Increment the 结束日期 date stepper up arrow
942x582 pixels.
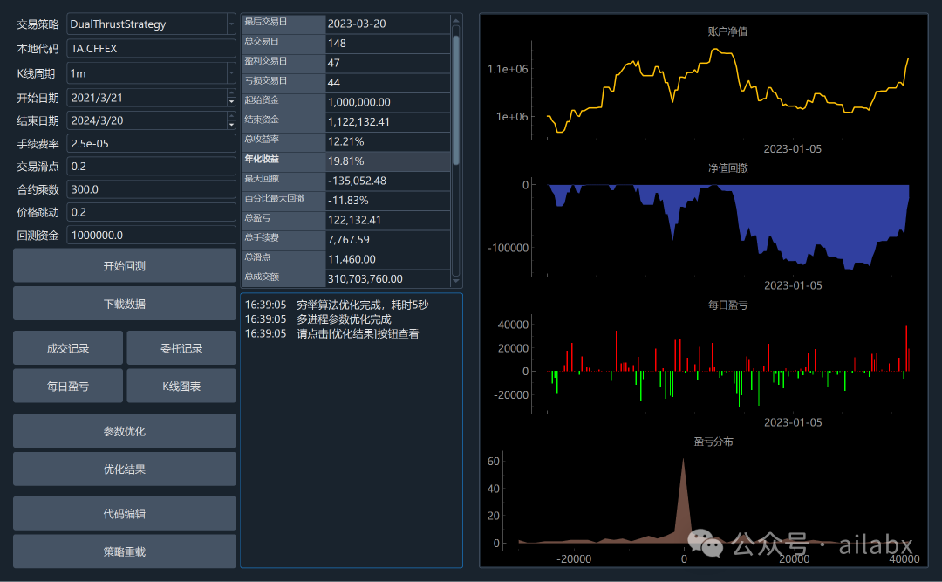pyautogui.click(x=231, y=115)
